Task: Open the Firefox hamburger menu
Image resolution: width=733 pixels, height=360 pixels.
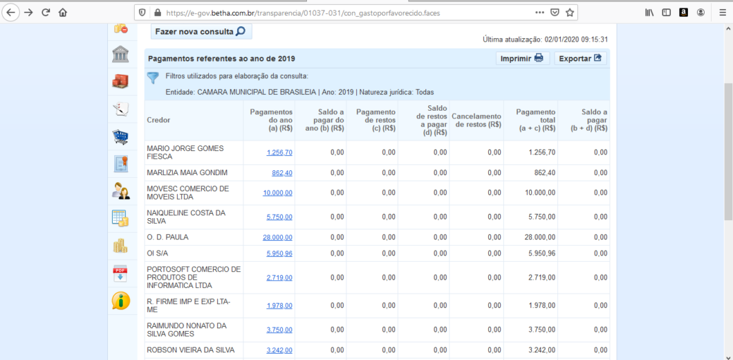Action: [x=722, y=12]
